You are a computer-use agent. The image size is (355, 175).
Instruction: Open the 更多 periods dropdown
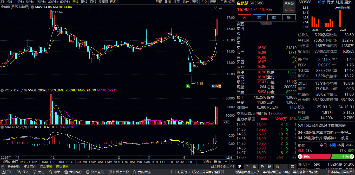pos(114,2)
